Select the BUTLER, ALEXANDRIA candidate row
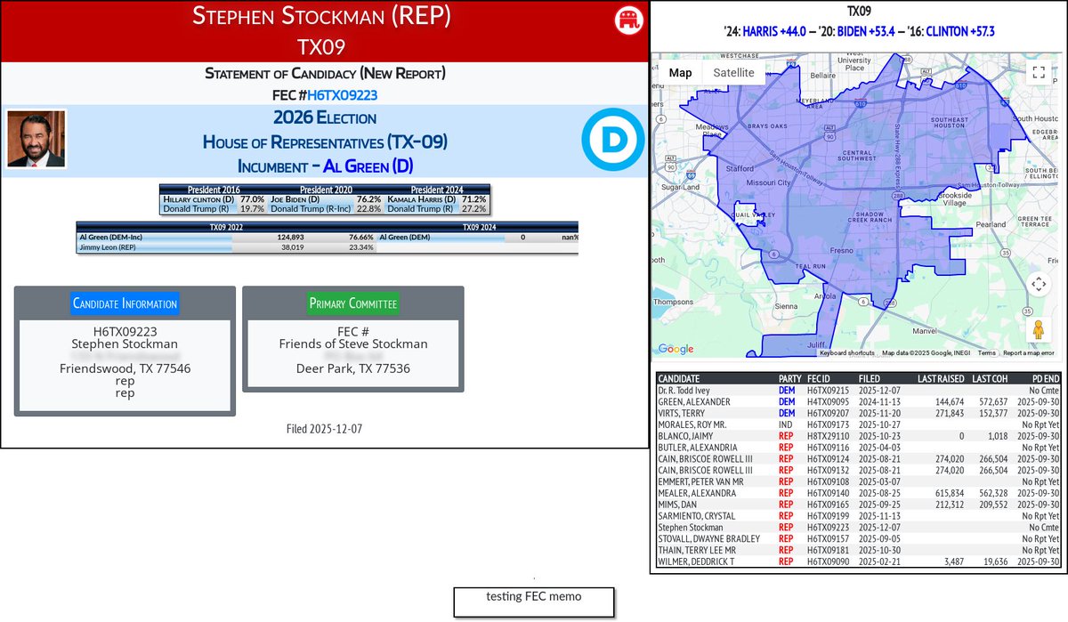Screen dimensions: 1068x622 [x=859, y=448]
